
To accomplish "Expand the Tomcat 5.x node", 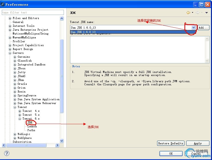I will (20, 115).
